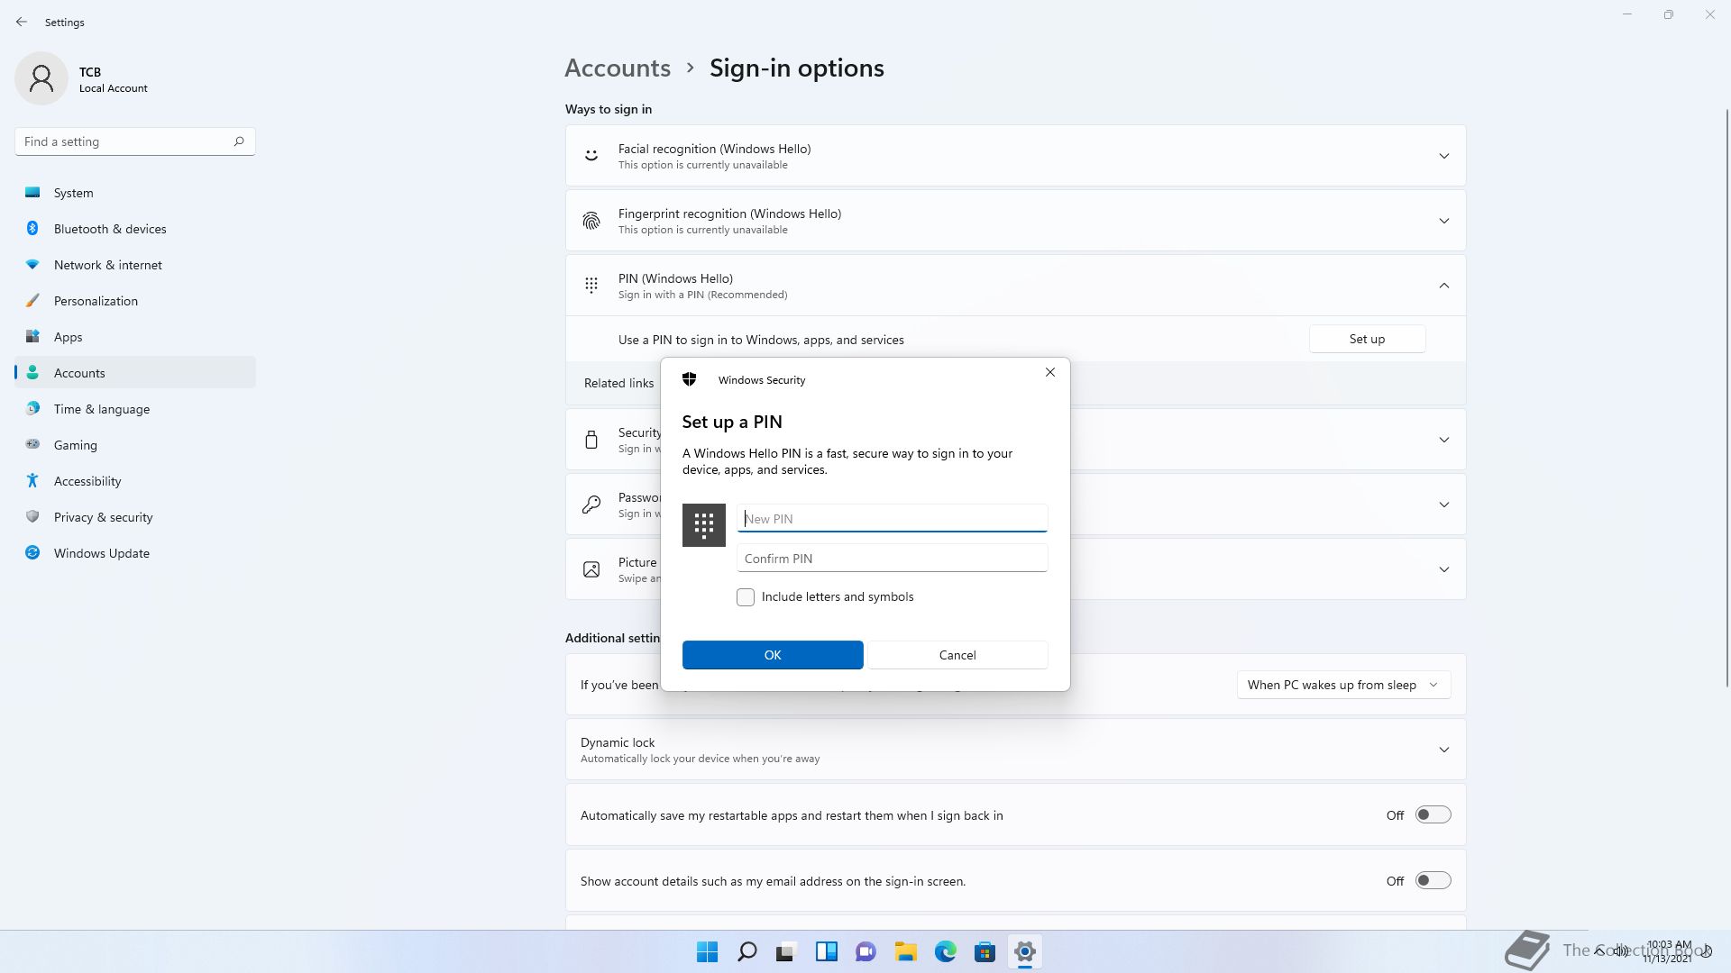Viewport: 1731px width, 973px height.
Task: Close the Windows Security dialog
Action: click(x=1050, y=372)
